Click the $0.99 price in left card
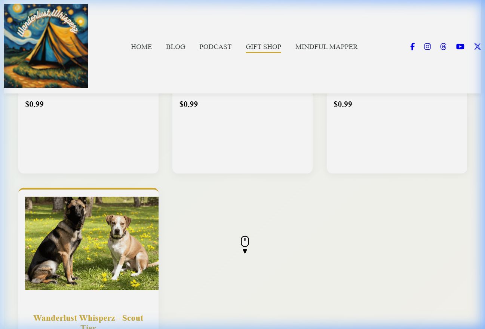This screenshot has width=485, height=329. tap(34, 104)
